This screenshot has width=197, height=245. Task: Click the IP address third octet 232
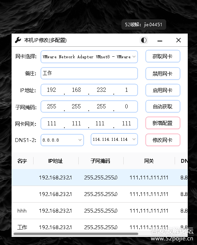(x=101, y=90)
